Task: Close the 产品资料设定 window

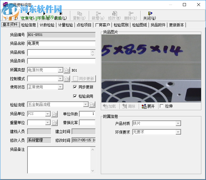Action: 199,5
